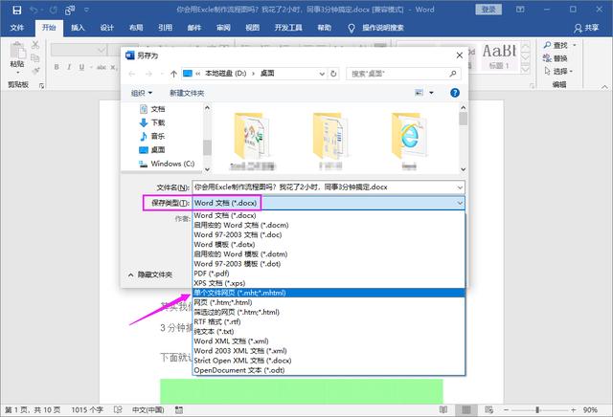
Task: Click the change view icon in the dialog
Action: tap(419, 93)
